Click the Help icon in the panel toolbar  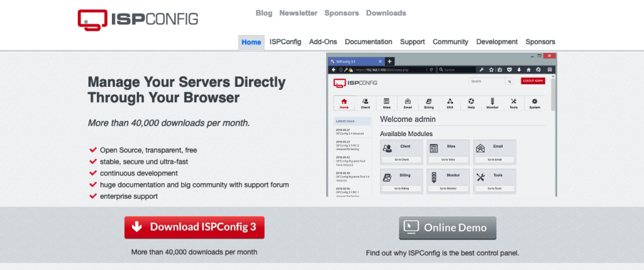click(471, 103)
